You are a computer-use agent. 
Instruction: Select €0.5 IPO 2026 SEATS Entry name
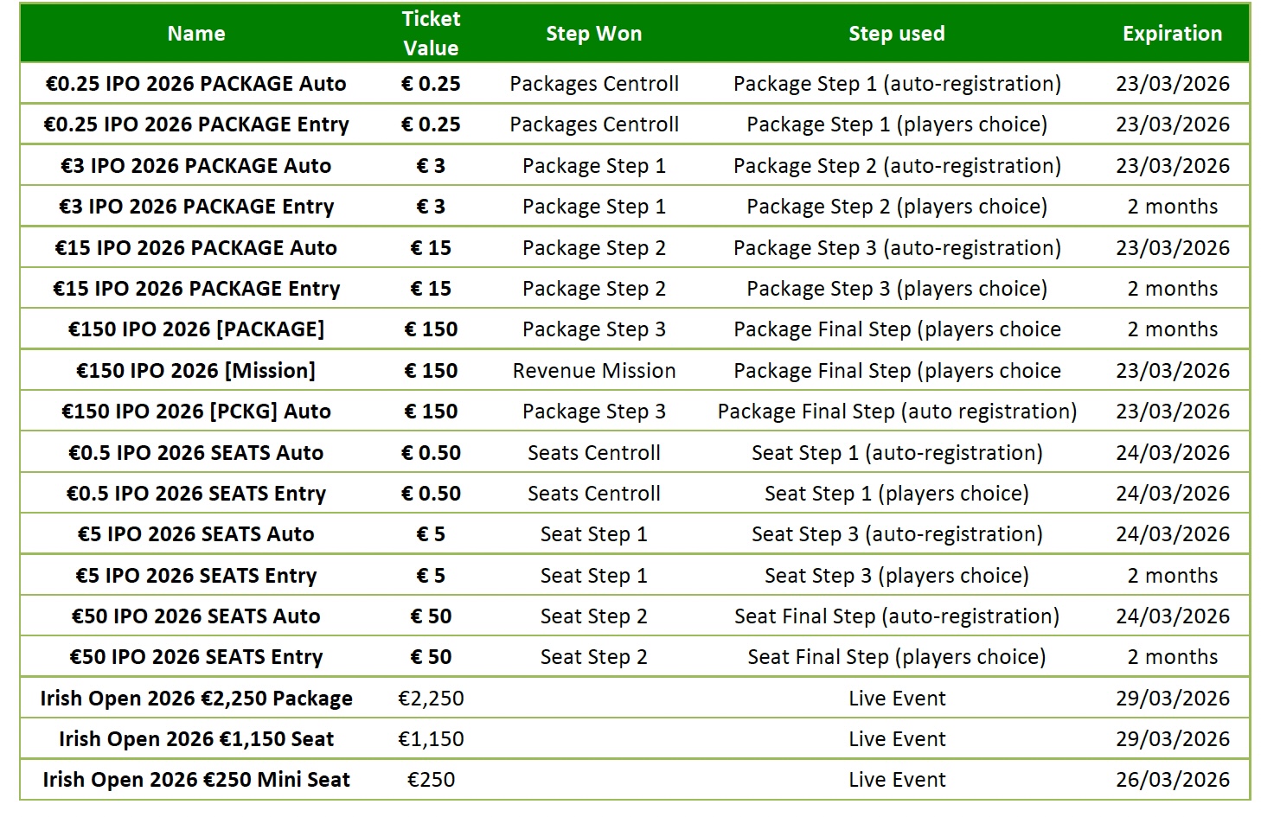tap(196, 494)
